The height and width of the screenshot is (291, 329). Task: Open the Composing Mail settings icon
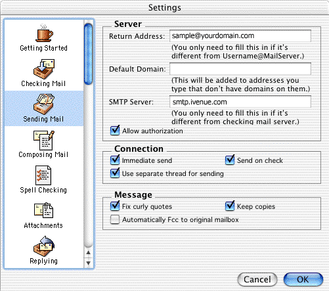pos(44,140)
